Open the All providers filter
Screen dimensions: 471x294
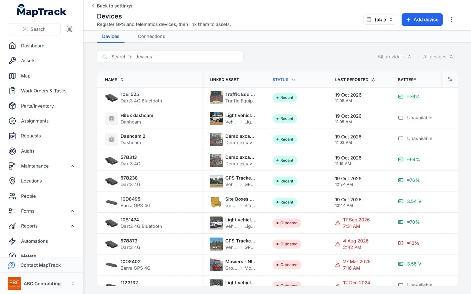(394, 57)
